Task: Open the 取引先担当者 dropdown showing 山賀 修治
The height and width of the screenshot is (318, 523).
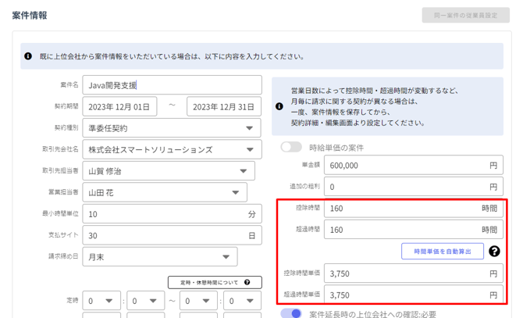Action: (x=168, y=171)
